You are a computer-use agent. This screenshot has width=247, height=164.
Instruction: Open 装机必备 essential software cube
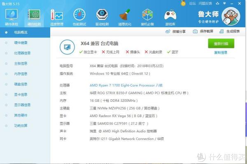(x=147, y=17)
